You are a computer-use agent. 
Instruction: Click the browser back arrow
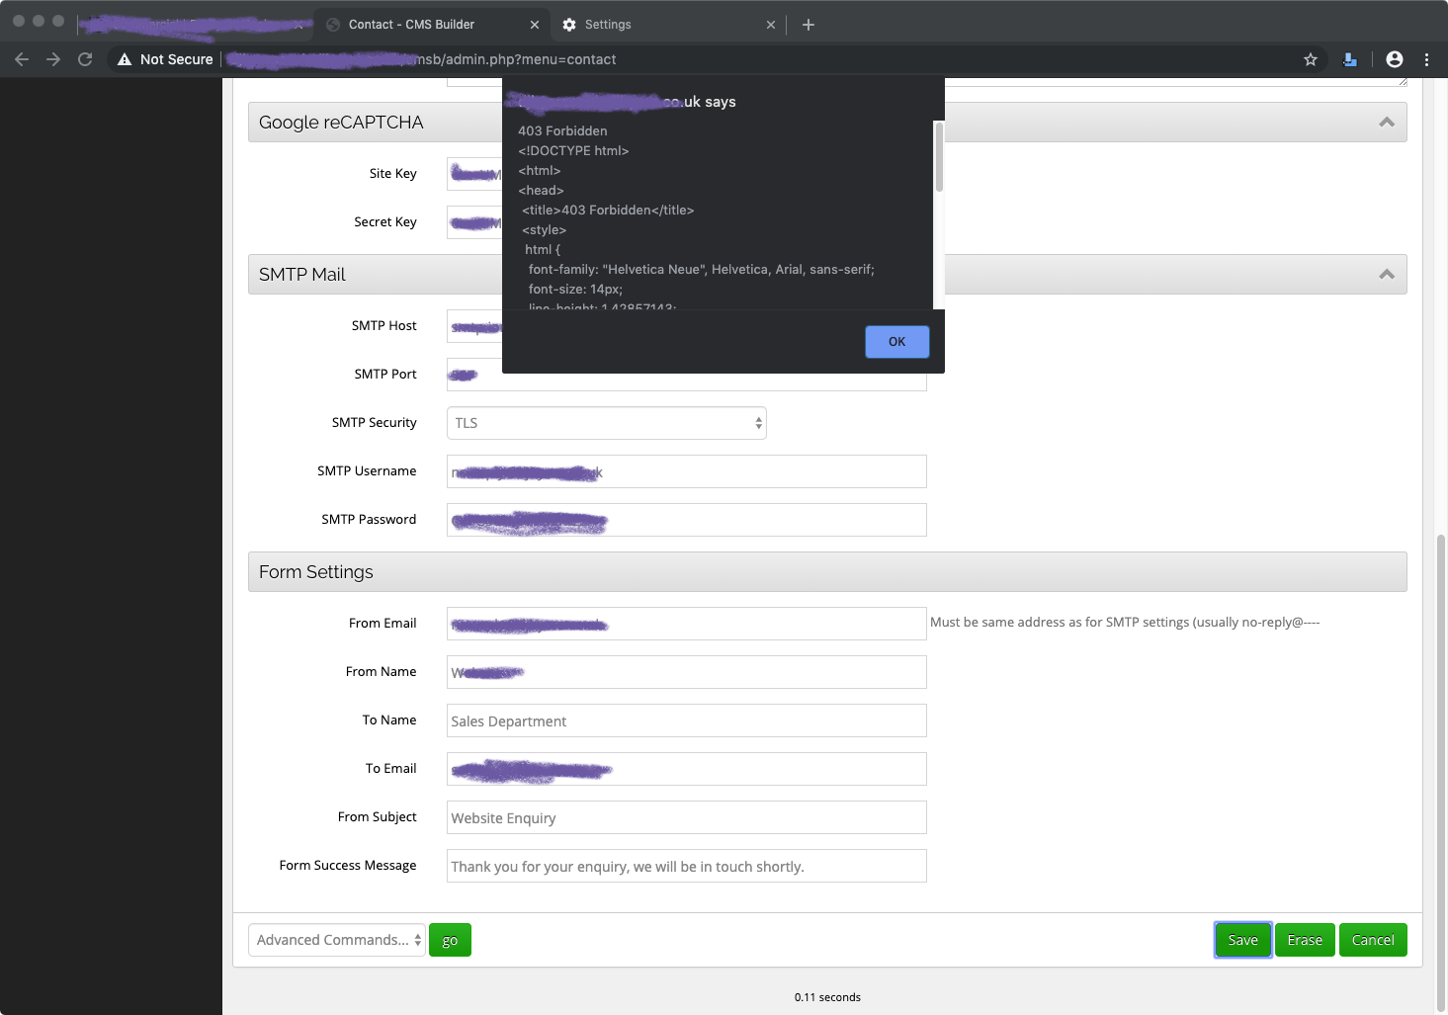tap(22, 59)
